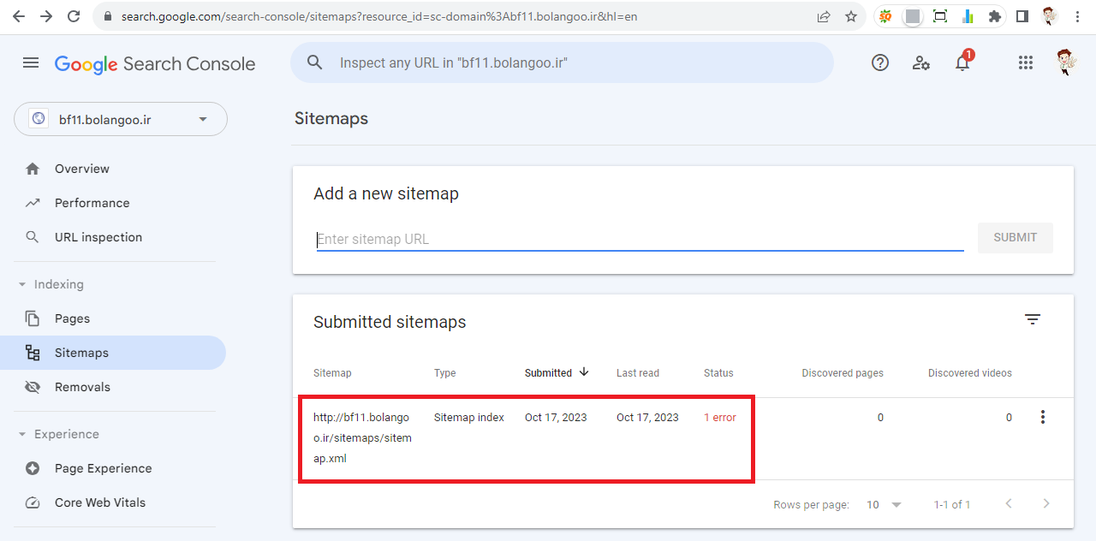
Task: Open the Chrome profile avatar in the toolbar
Action: [1050, 16]
